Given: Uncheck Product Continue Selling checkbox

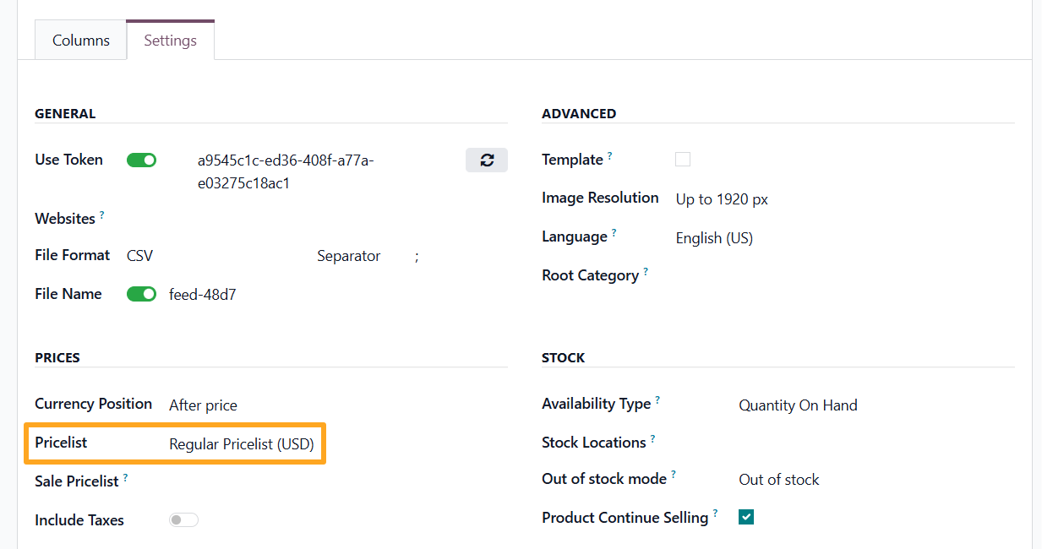Looking at the screenshot, I should (746, 517).
